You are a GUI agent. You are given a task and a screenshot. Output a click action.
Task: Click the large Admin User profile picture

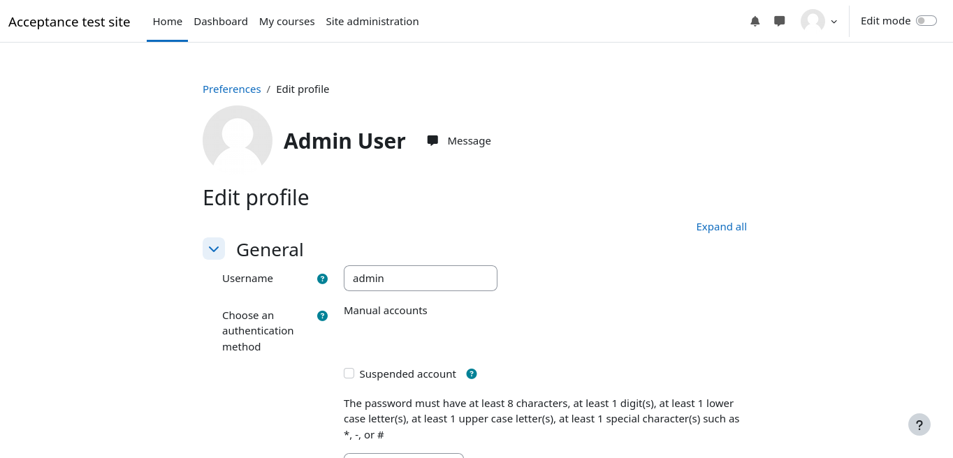click(238, 140)
